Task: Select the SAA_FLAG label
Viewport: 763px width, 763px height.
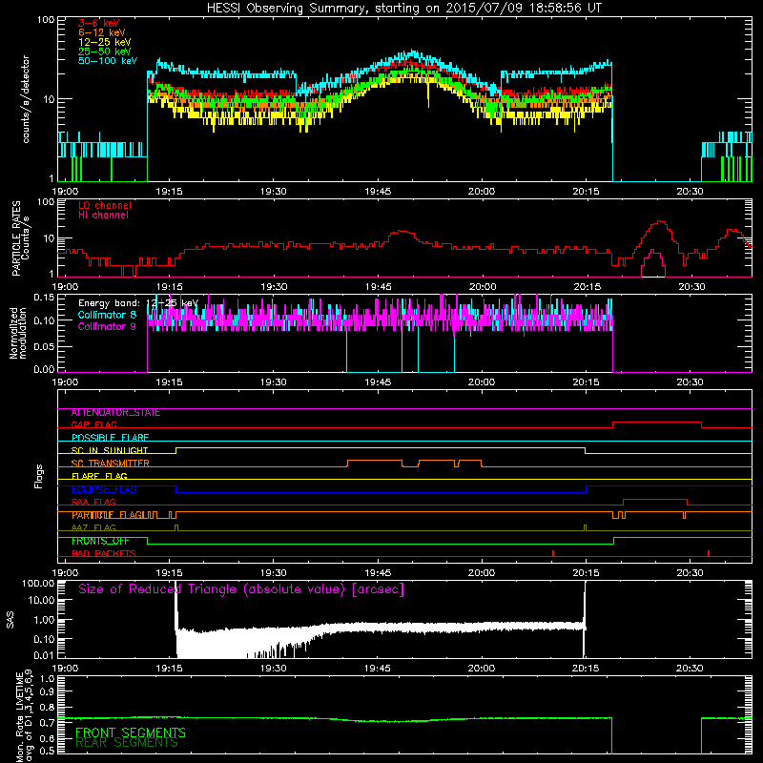Action: click(93, 503)
